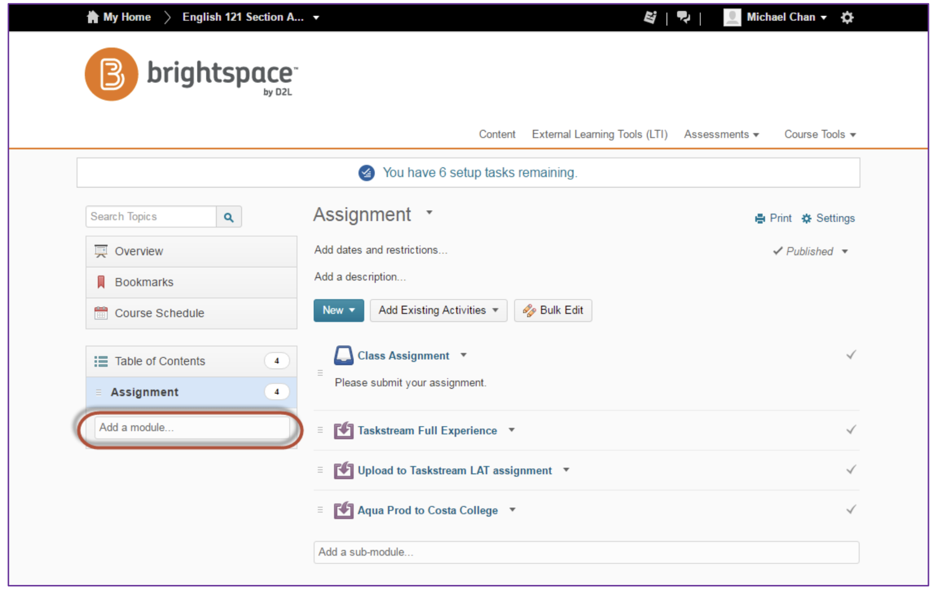Image resolution: width=936 pixels, height=593 pixels.
Task: Open the chat notifications icon
Action: click(x=683, y=17)
